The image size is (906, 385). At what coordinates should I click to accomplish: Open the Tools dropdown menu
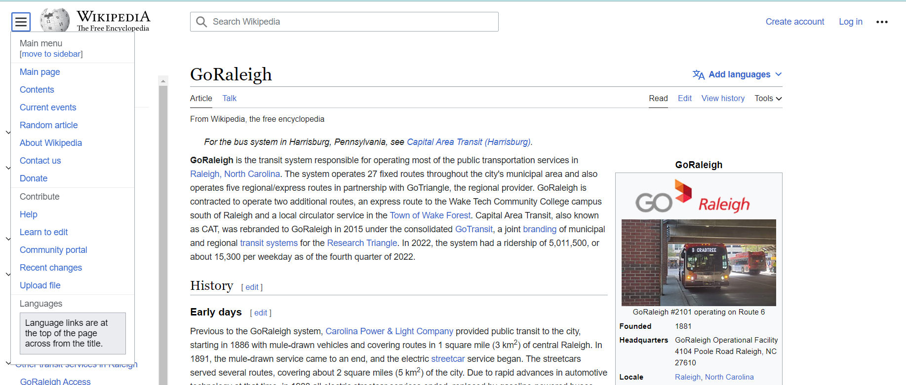coord(768,99)
